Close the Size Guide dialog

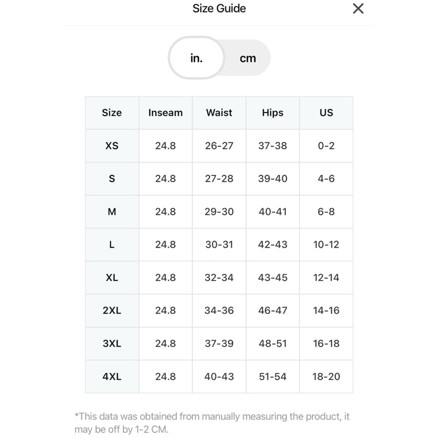[x=358, y=9]
